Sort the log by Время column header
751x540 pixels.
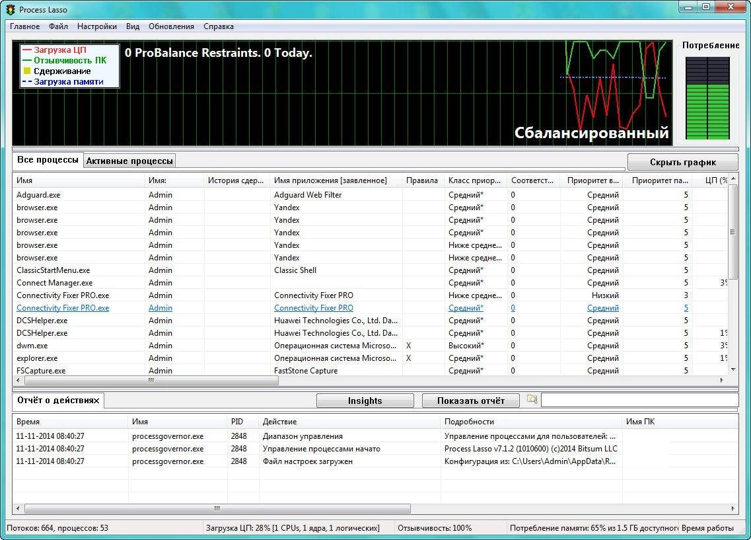tap(71, 422)
